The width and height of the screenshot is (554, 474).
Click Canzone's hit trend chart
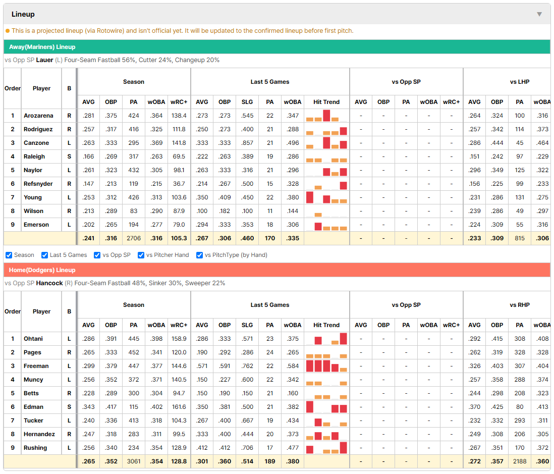coord(326,143)
